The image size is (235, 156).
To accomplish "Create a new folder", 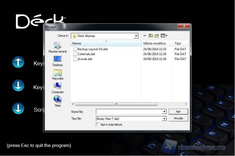I will (x=157, y=36).
